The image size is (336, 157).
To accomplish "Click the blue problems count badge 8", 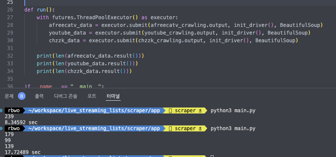I will pos(22,96).
